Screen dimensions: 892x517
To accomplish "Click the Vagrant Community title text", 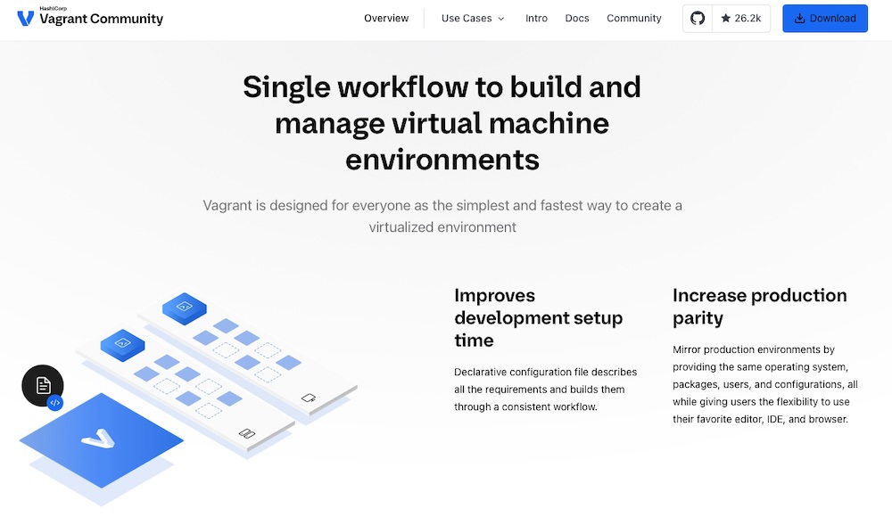I will (101, 20).
